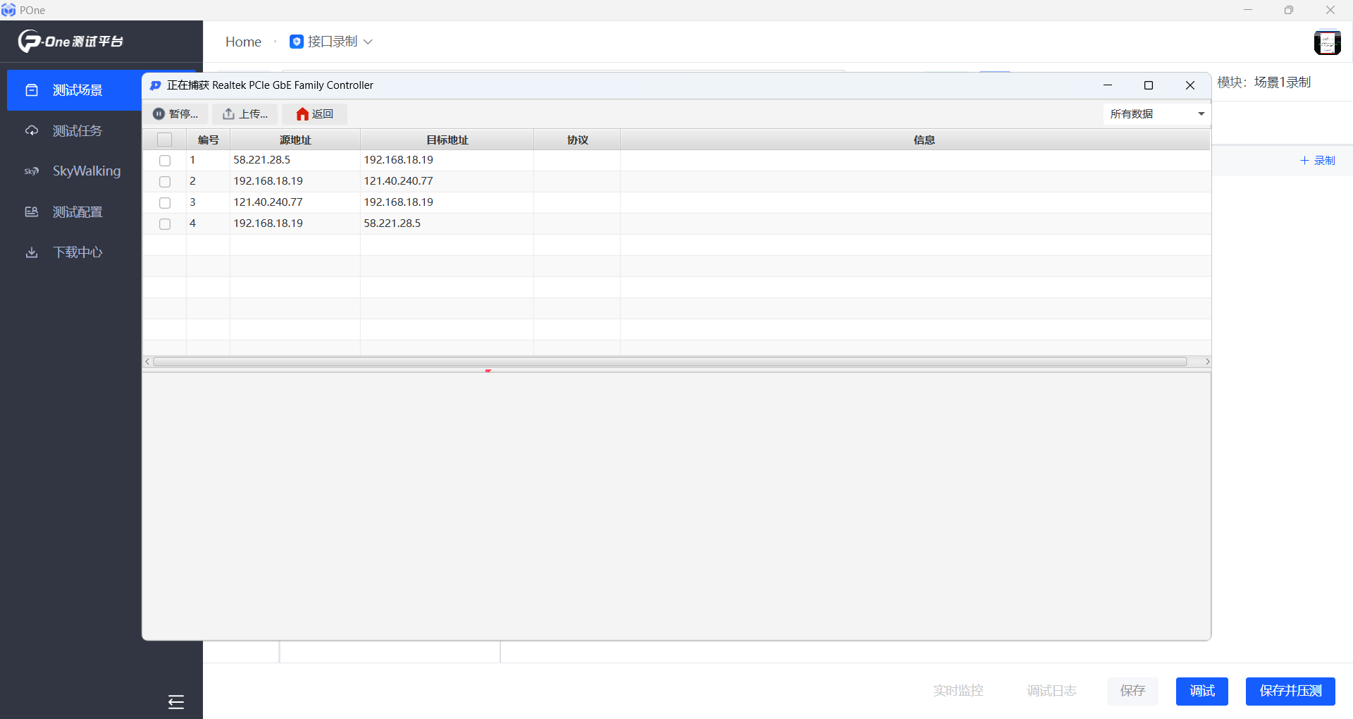1353x719 pixels.
Task: Click the 录制 add recording link
Action: [x=1318, y=161]
